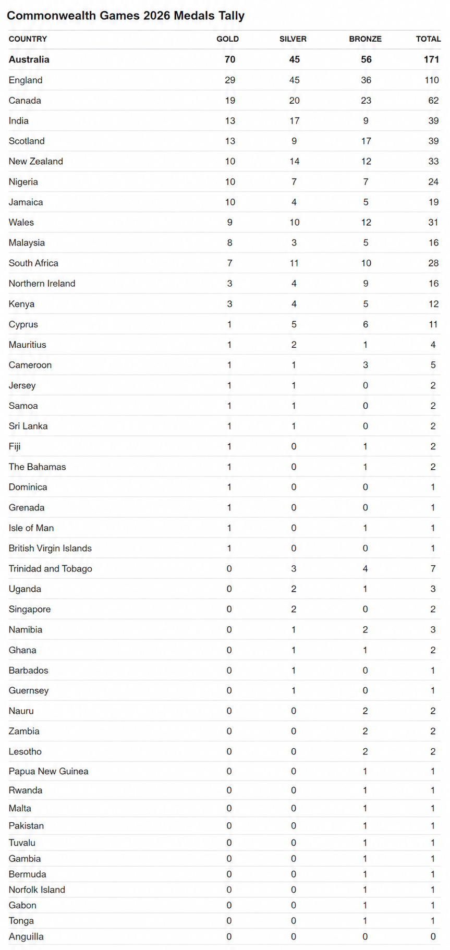
Task: Click the BRONZE column header
Action: (366, 39)
